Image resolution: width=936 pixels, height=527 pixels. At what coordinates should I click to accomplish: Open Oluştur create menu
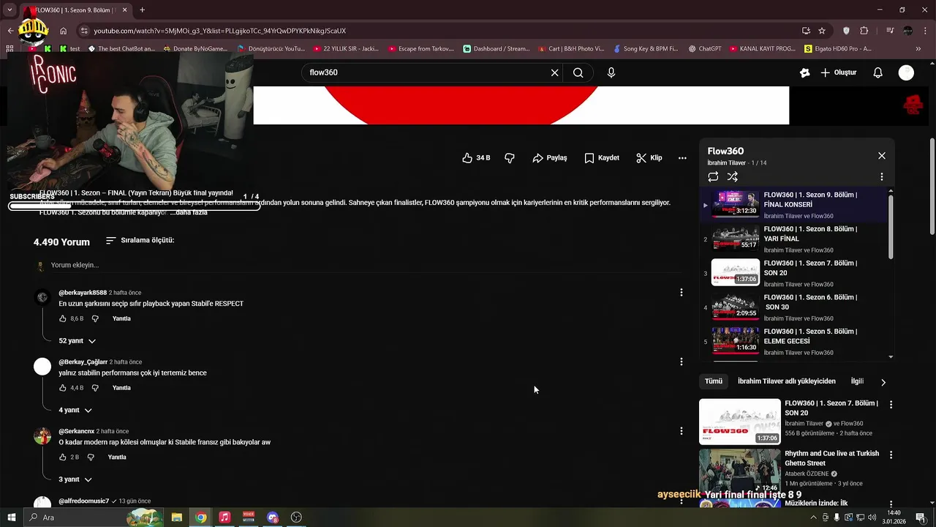(838, 72)
